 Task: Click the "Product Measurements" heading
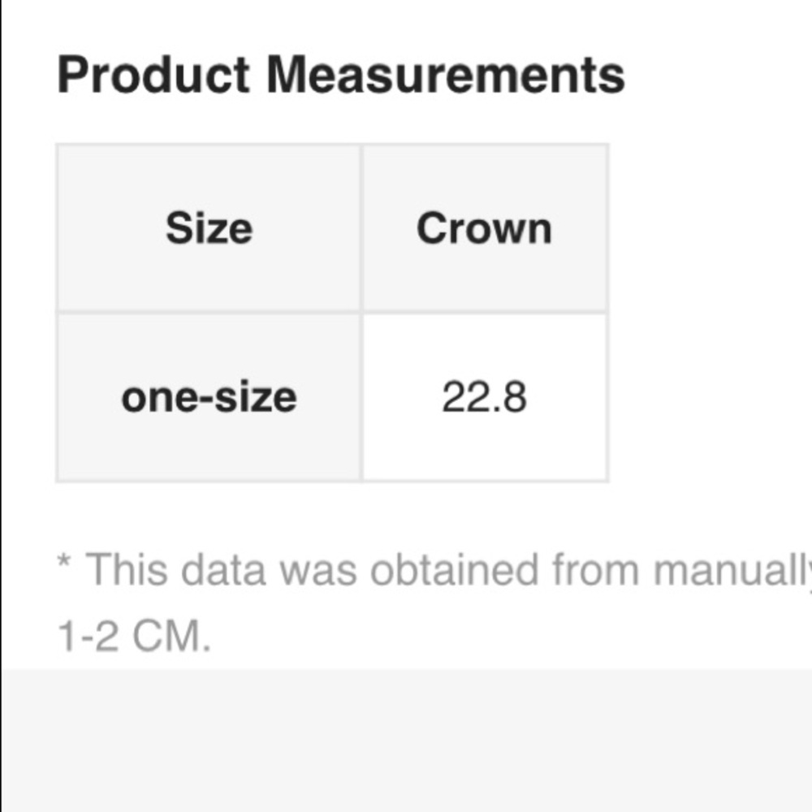[x=341, y=76]
